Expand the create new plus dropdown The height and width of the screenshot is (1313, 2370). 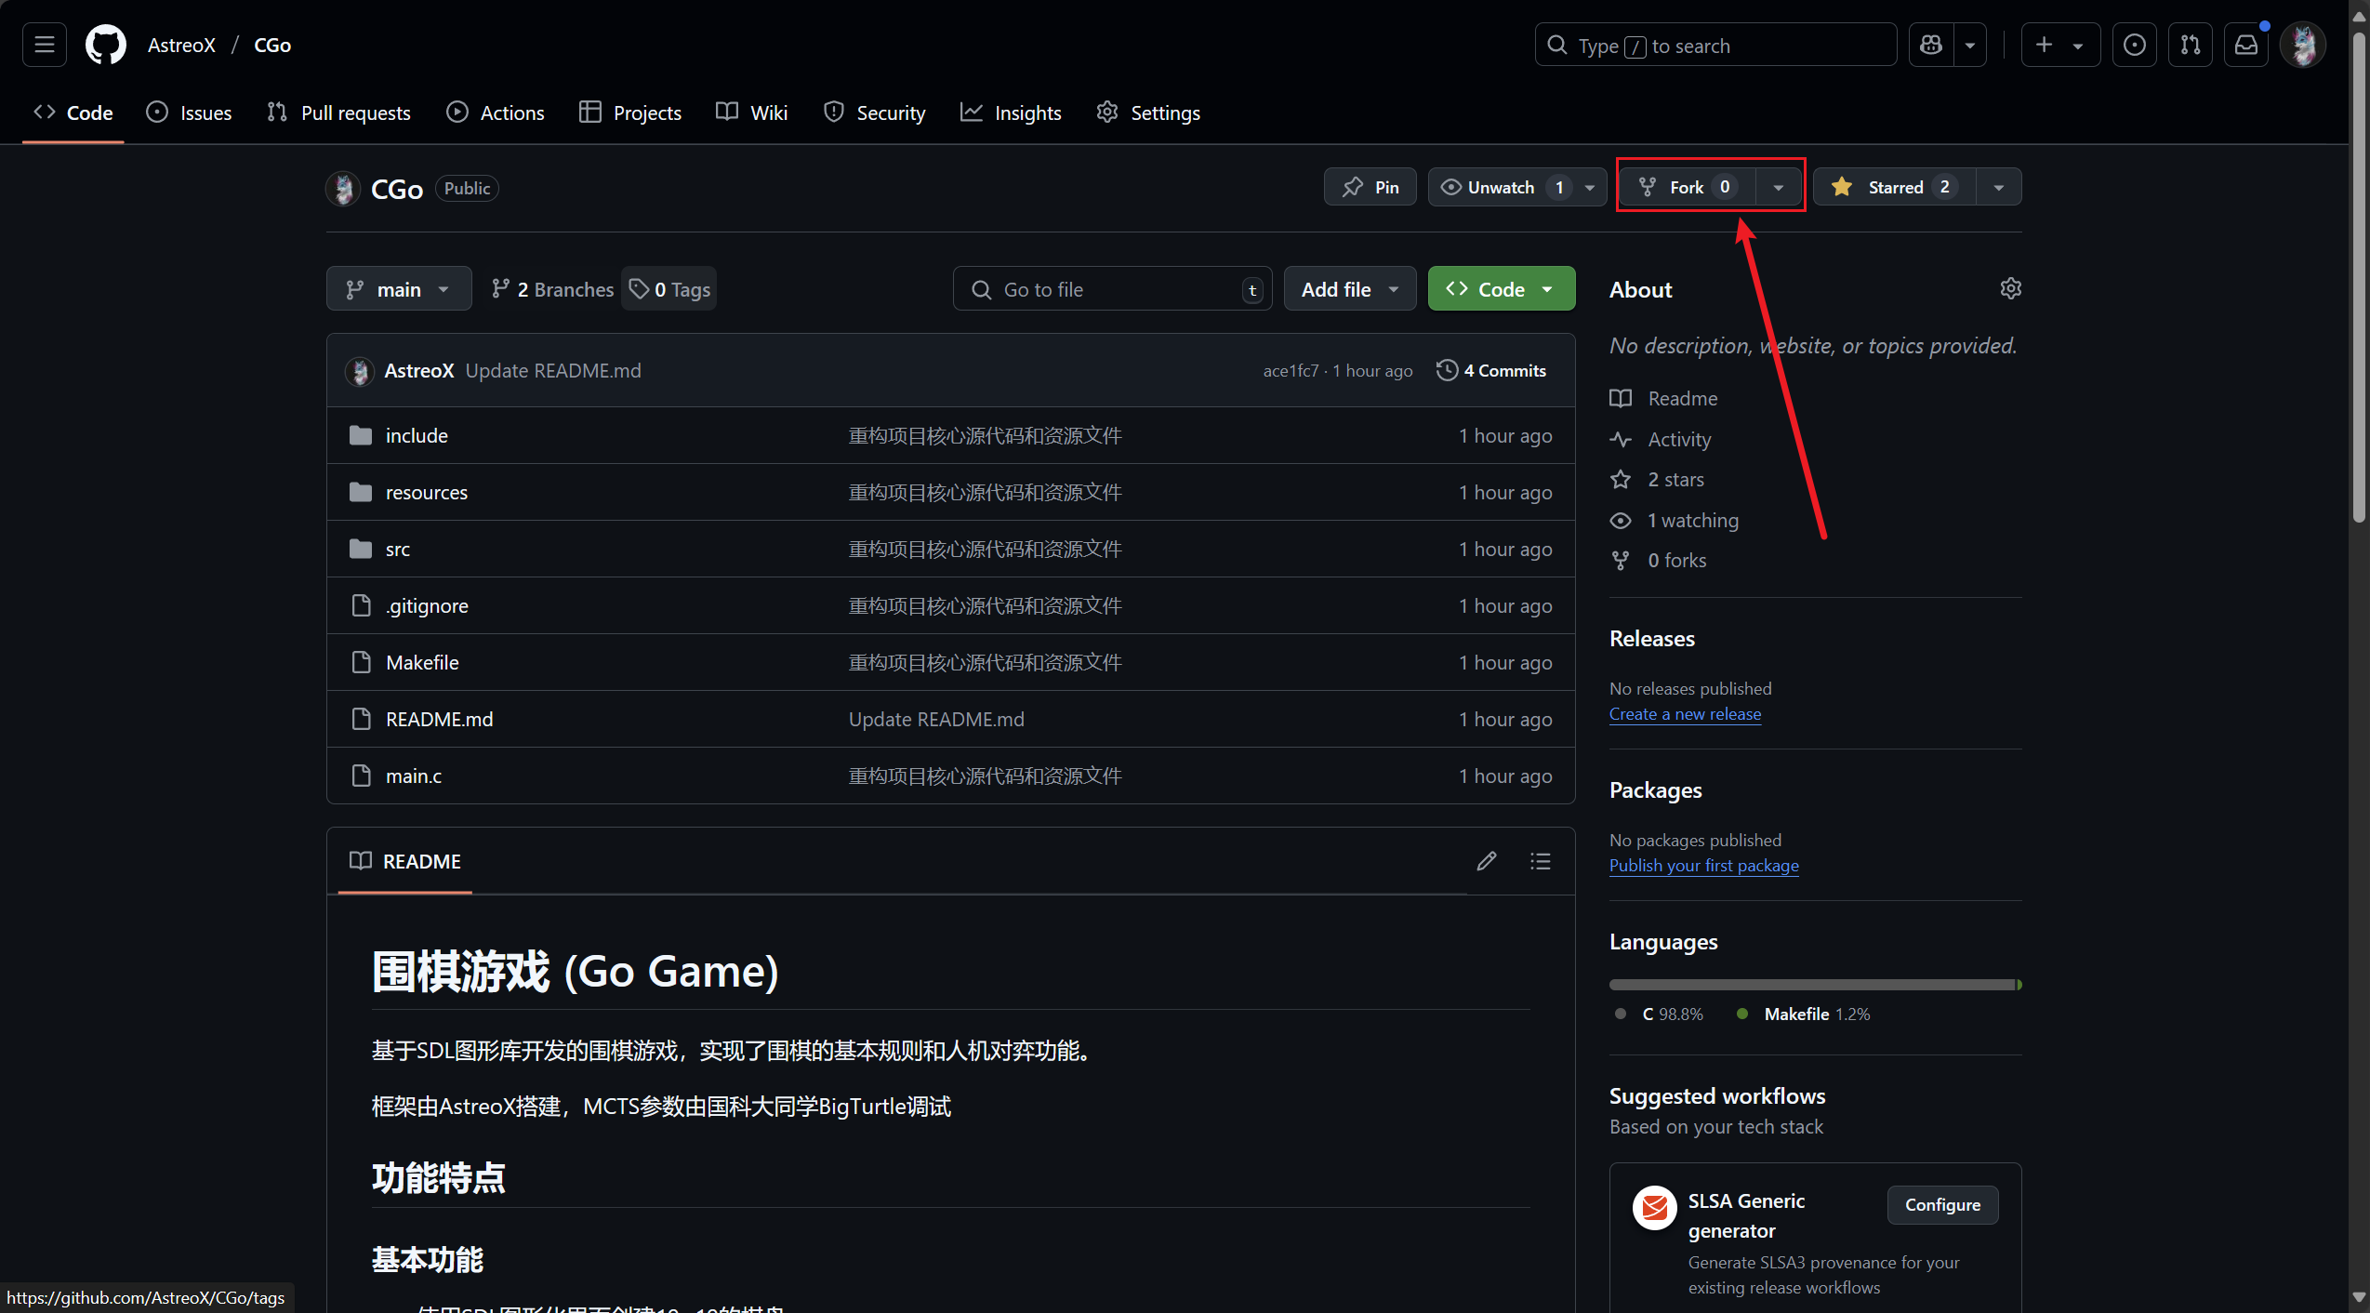click(x=2060, y=45)
